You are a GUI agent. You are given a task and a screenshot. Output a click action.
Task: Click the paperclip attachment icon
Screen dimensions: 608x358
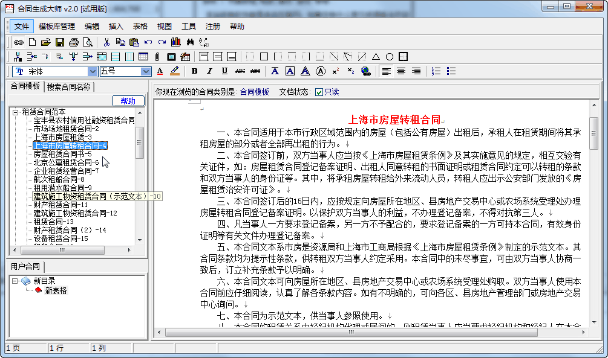pyautogui.click(x=157, y=57)
